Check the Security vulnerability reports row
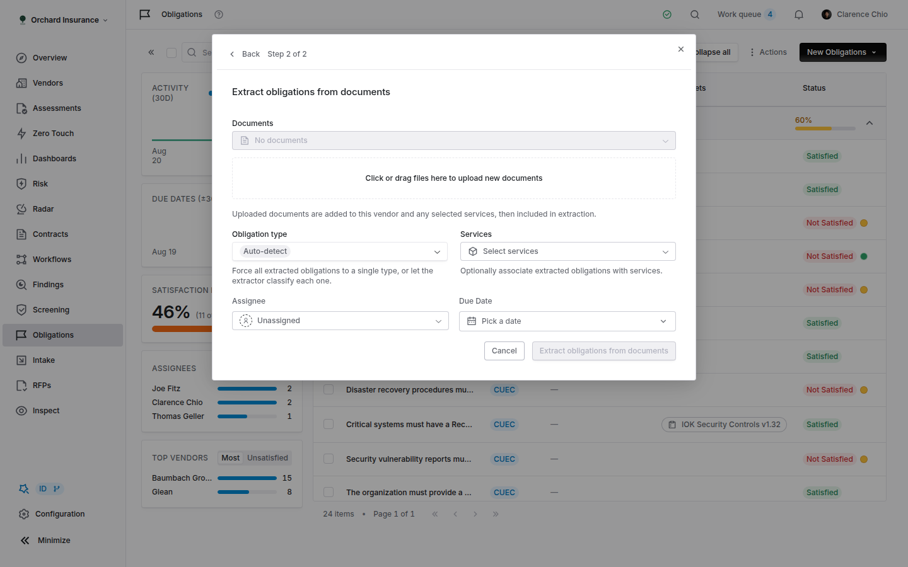The image size is (908, 567). (x=329, y=459)
